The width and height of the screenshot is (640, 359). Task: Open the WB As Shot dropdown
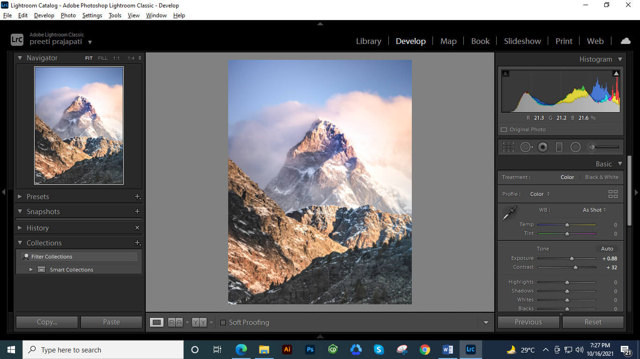click(x=594, y=210)
